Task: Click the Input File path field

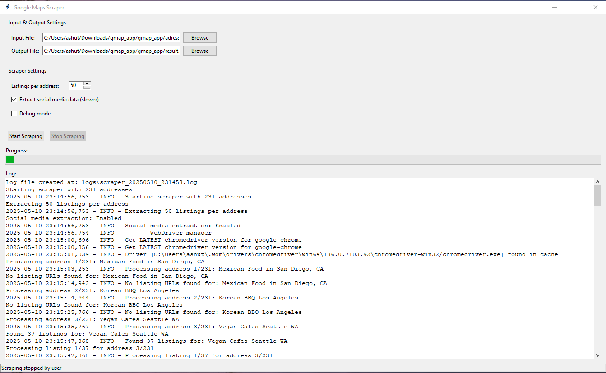Action: 111,38
